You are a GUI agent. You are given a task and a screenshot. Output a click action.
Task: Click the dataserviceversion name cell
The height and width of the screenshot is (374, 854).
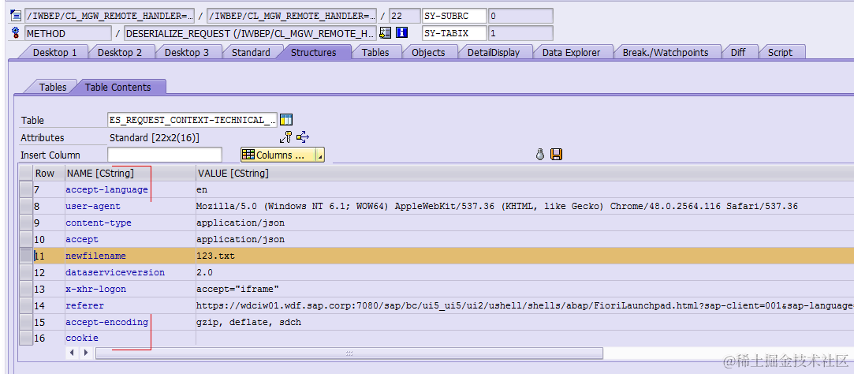130,272
